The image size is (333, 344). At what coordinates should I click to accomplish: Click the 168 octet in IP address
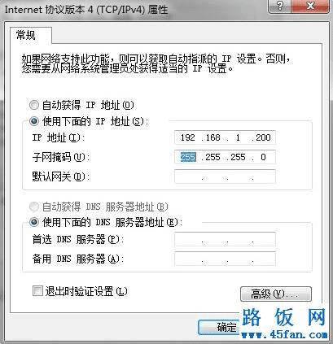pyautogui.click(x=213, y=137)
